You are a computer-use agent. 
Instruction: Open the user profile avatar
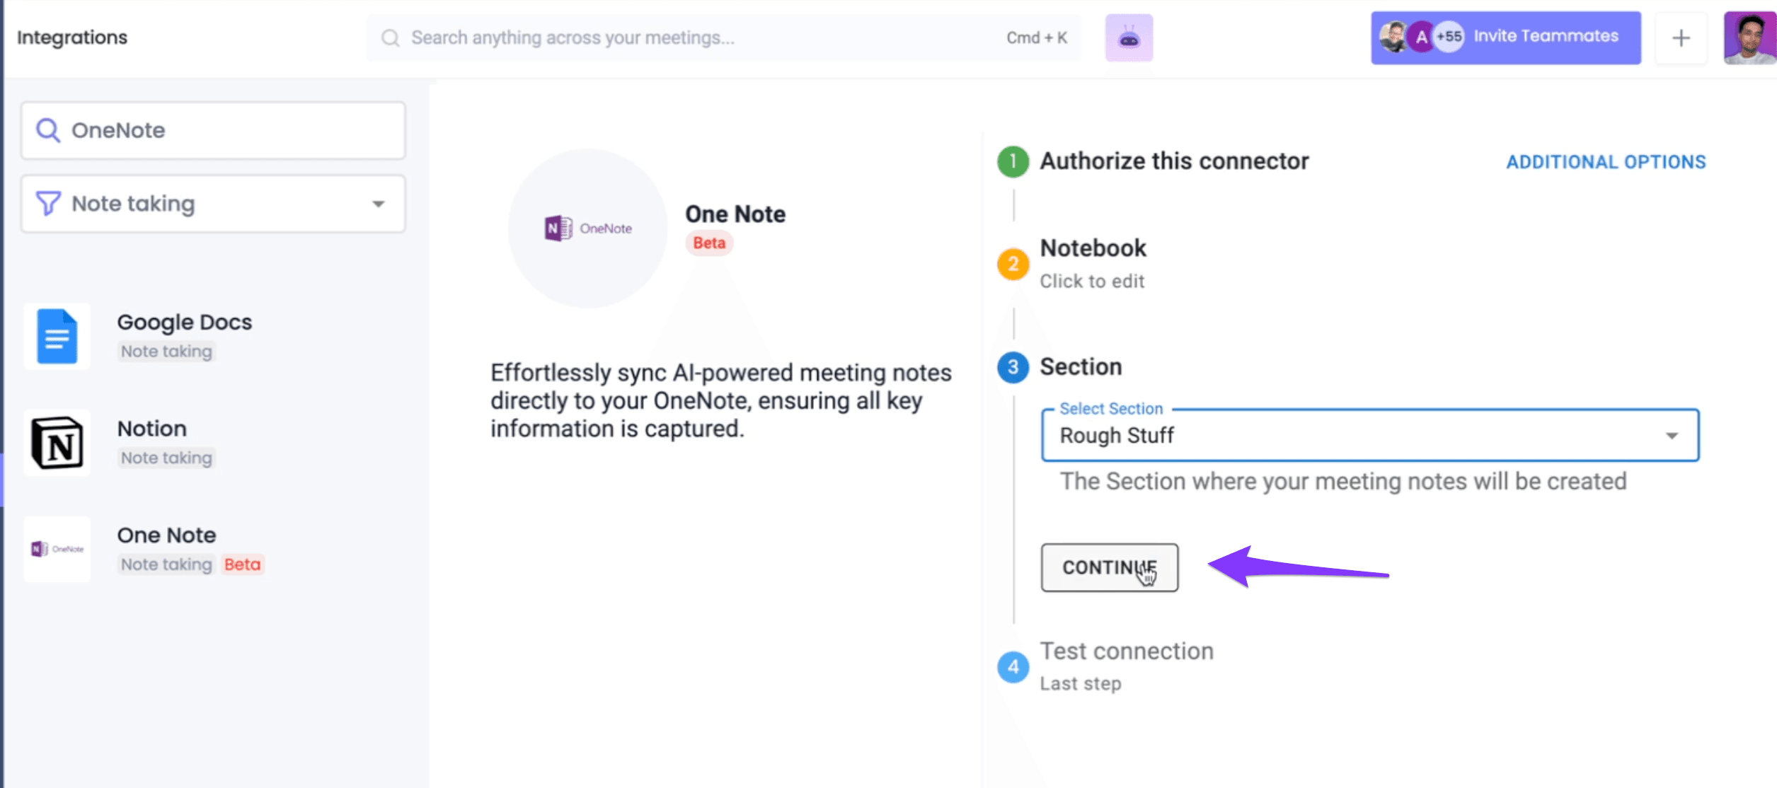pyautogui.click(x=1749, y=38)
